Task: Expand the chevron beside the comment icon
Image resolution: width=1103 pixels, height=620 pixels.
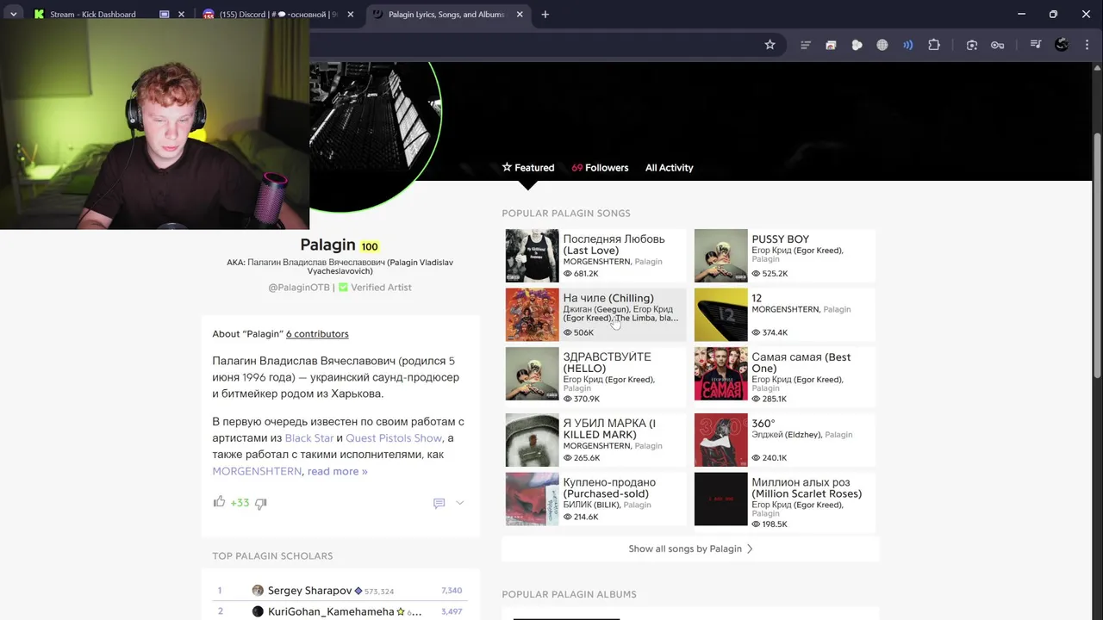Action: tap(459, 503)
